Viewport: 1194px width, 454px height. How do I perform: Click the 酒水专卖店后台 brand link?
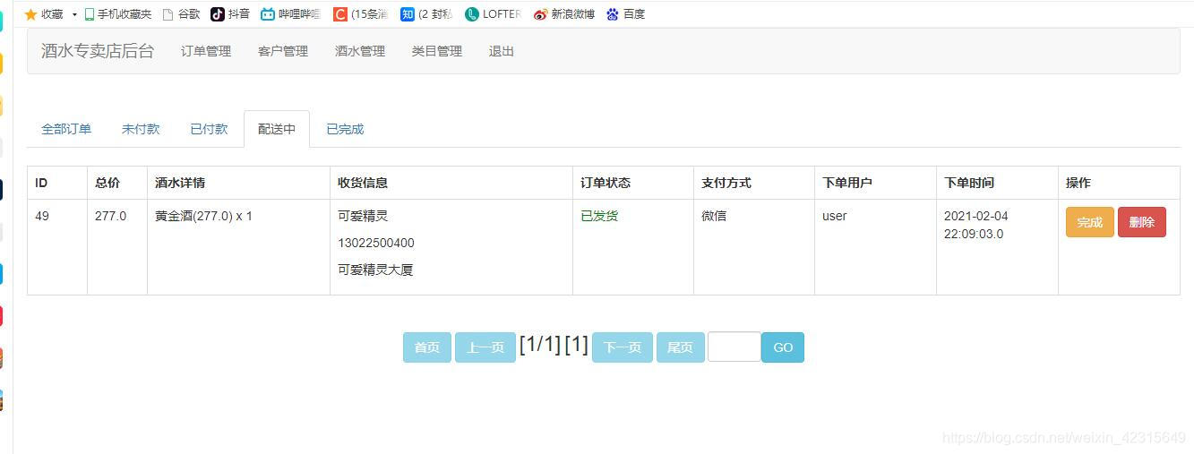(x=97, y=51)
